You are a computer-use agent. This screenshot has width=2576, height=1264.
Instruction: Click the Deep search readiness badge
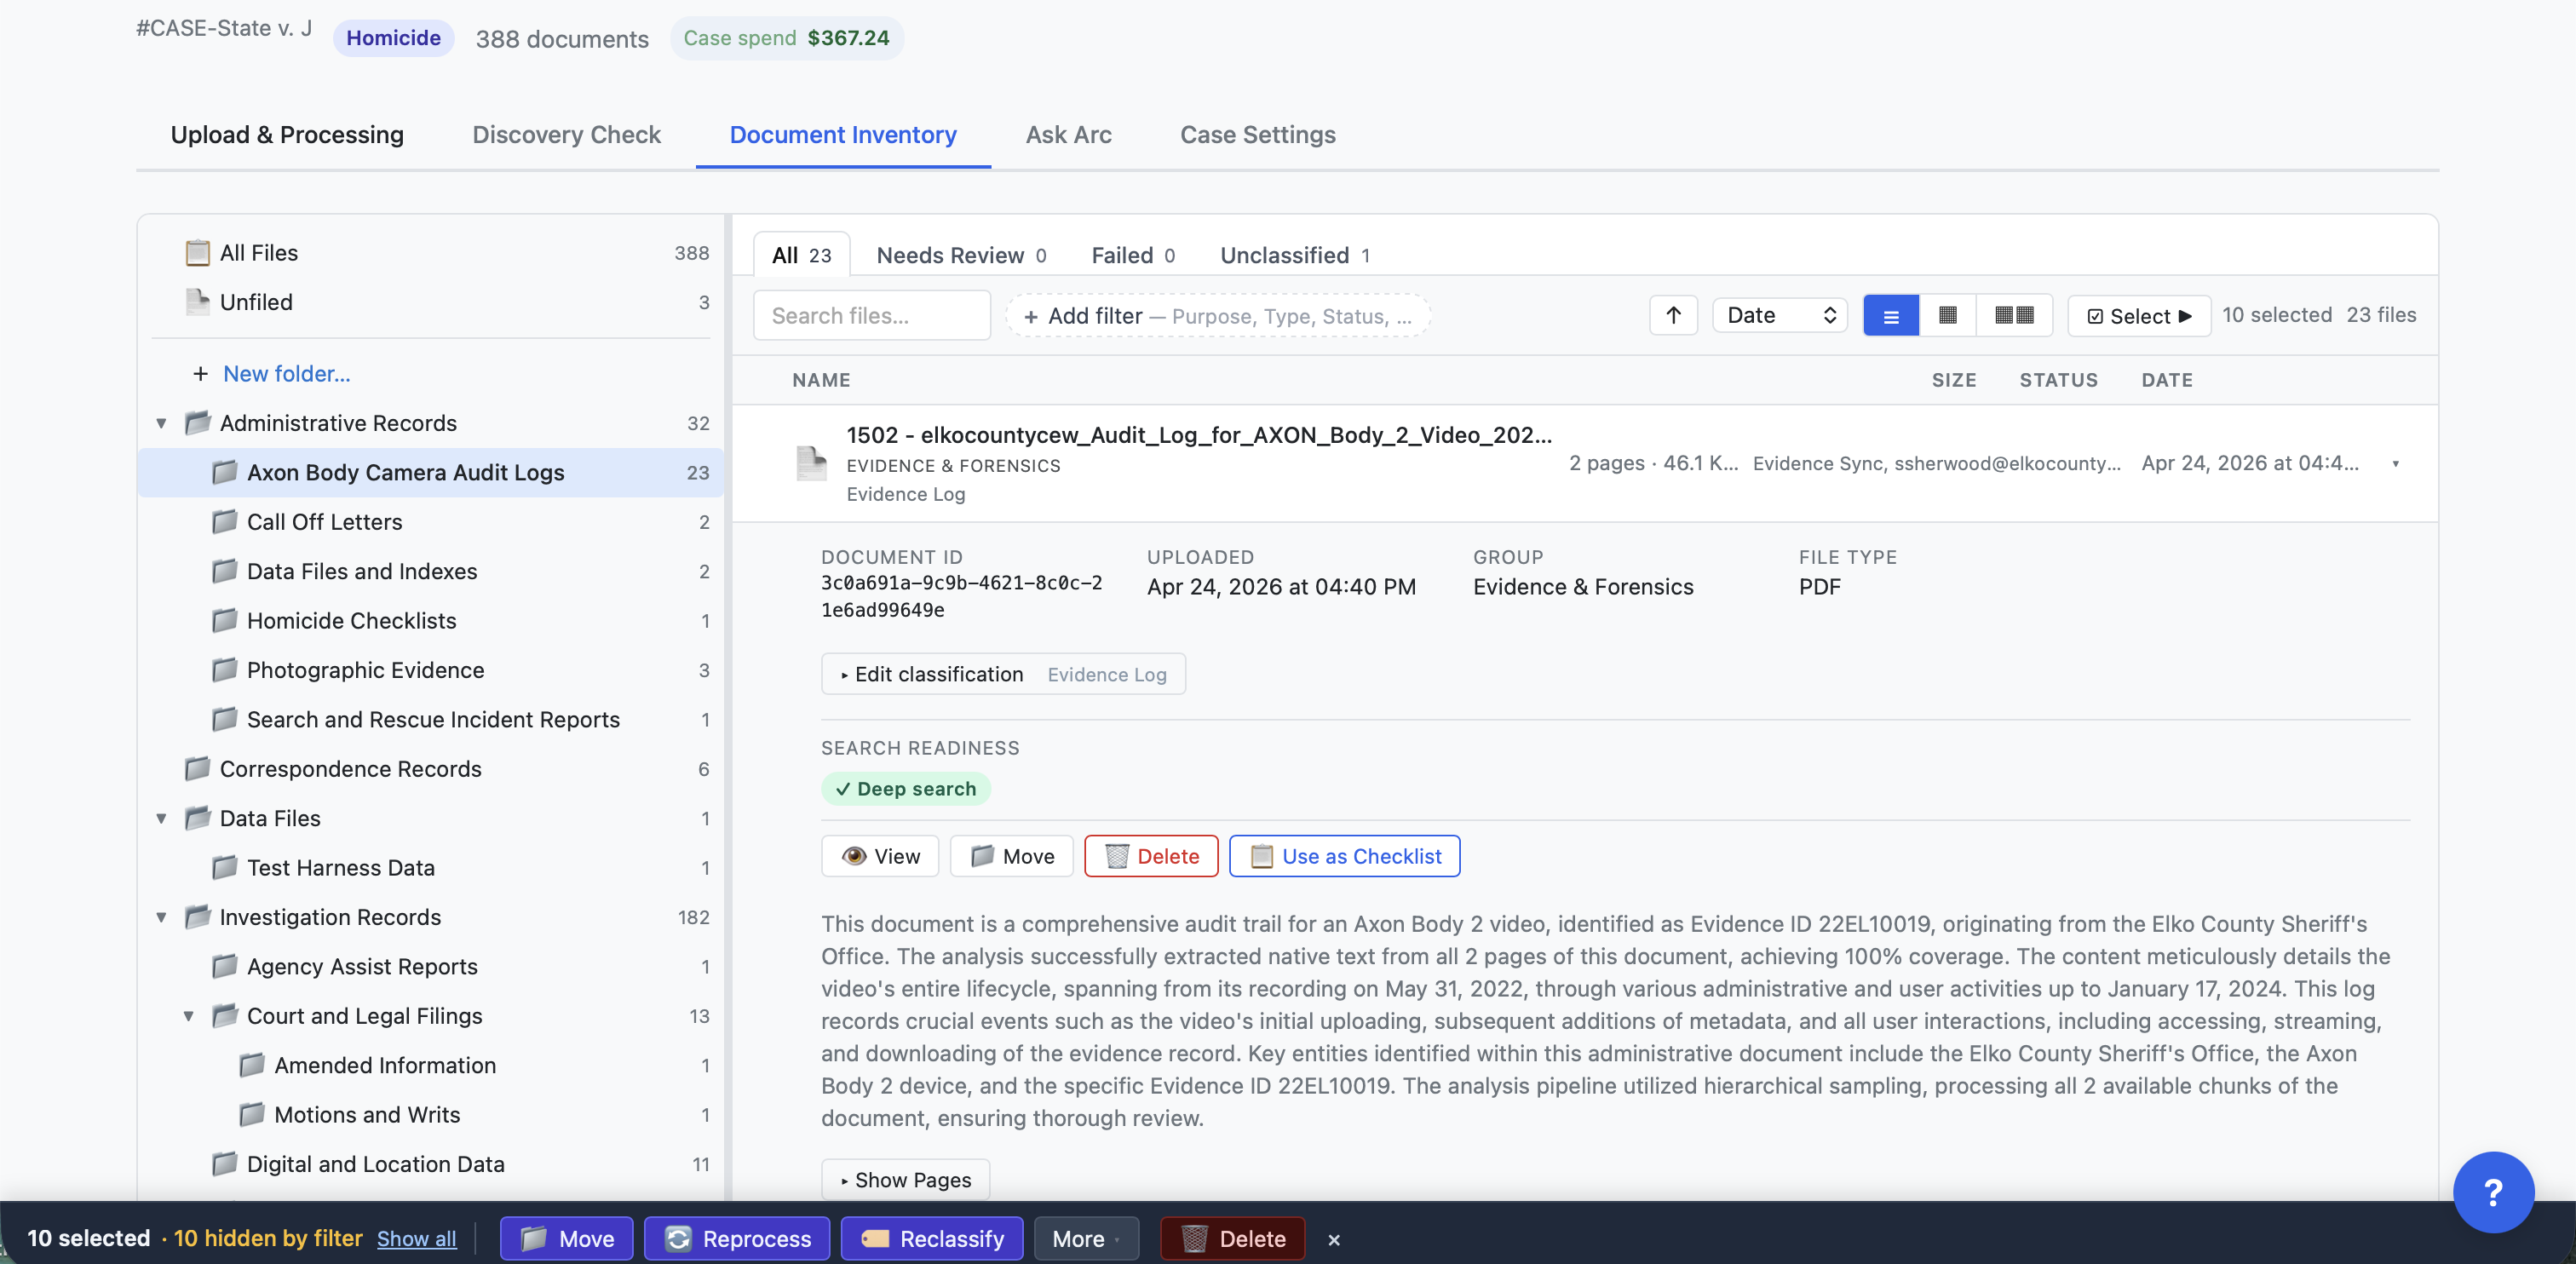click(x=906, y=789)
